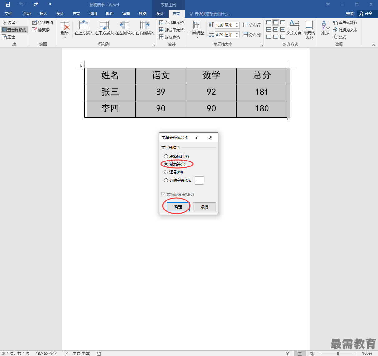Undo the last action

(21, 4)
